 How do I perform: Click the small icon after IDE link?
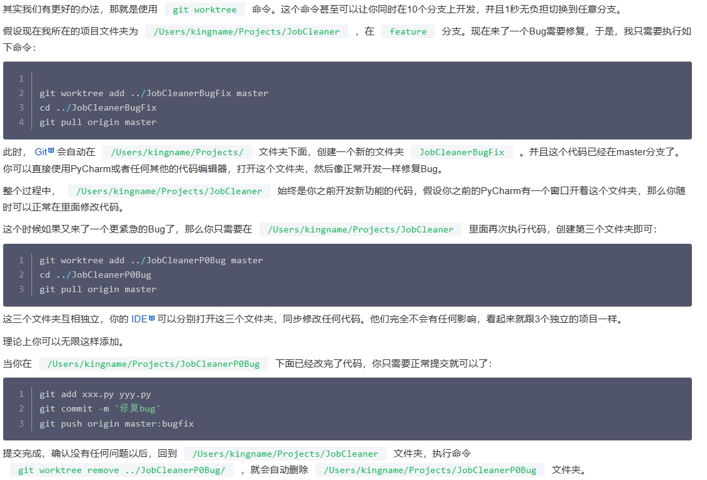coord(151,319)
